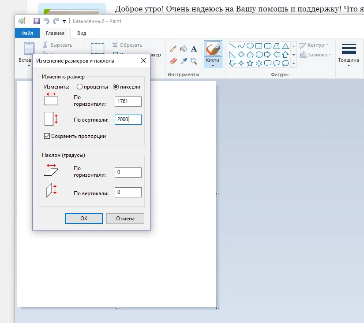
Task: Choose the left arrow shape
Action: pos(277,55)
